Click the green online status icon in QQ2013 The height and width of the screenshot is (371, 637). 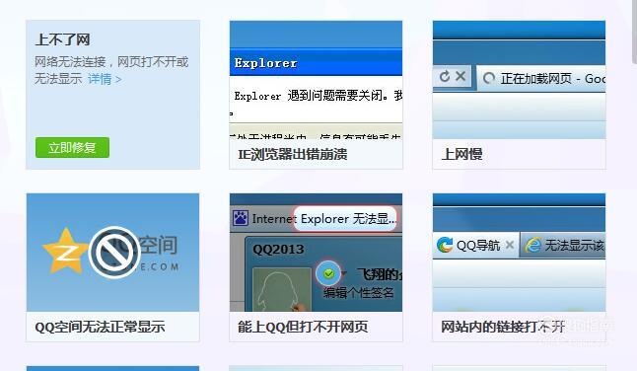click(x=329, y=273)
